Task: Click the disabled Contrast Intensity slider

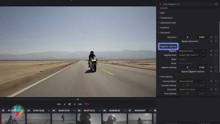Action: point(187,85)
